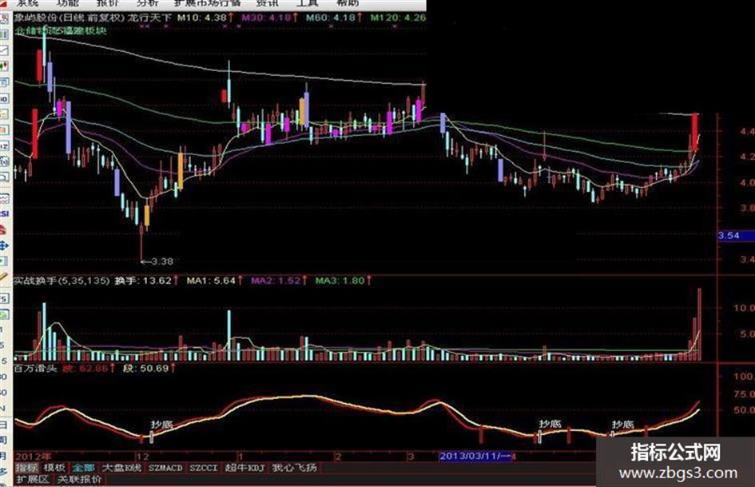Click the highlighted date label 2013/03/11/一
Viewport: 755px width, 487px height.
point(476,456)
